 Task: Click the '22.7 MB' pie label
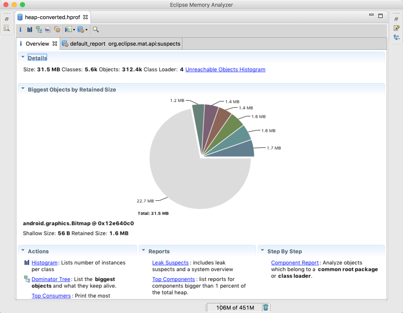pyautogui.click(x=145, y=201)
